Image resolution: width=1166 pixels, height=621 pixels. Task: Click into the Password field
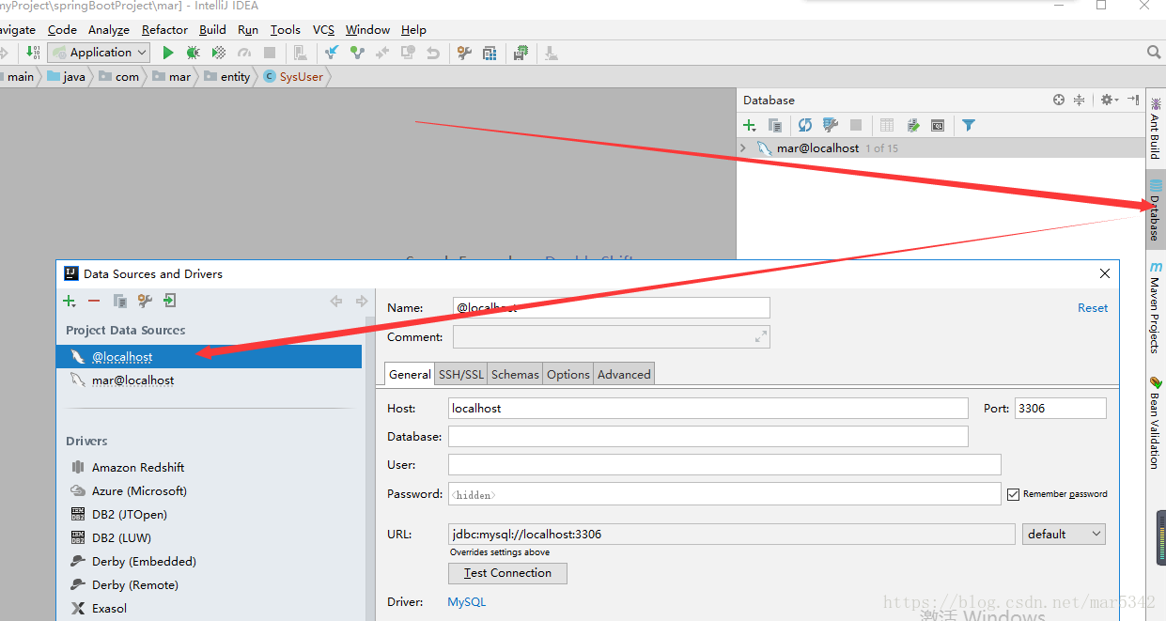pos(724,494)
